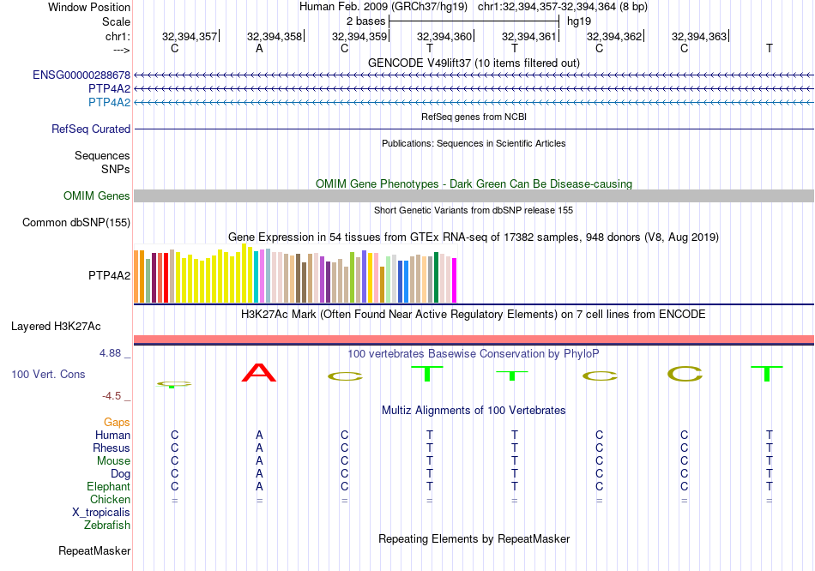The width and height of the screenshot is (815, 571).
Task: Click the Sequences publications track label
Action: tap(102, 155)
